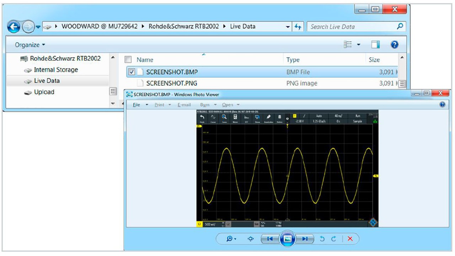Viewport: 455px width, 256px height.
Task: Select Live Data breadcrumb in address bar
Action: 242,26
